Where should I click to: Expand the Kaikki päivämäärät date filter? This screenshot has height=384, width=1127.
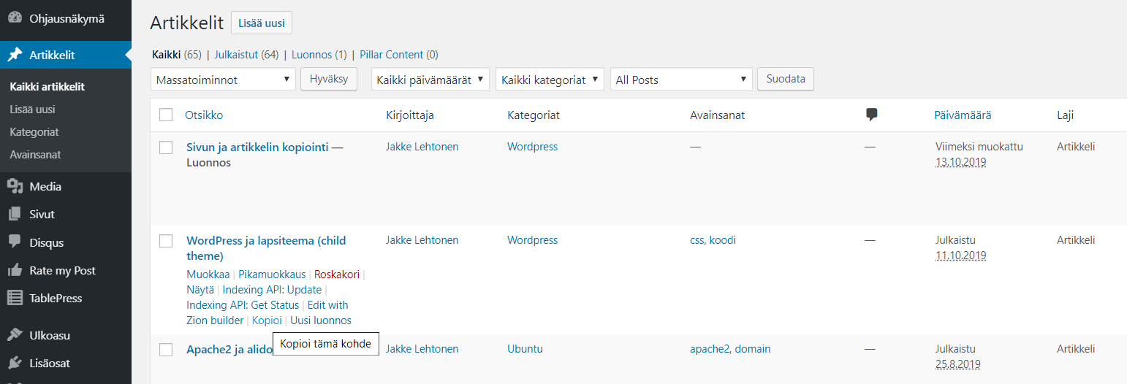(430, 80)
